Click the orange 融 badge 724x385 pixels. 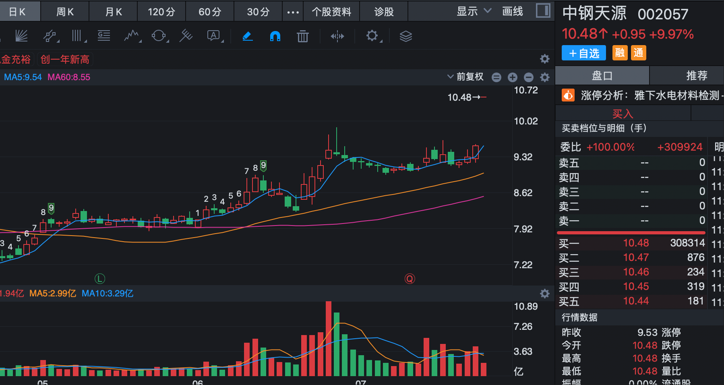(620, 53)
